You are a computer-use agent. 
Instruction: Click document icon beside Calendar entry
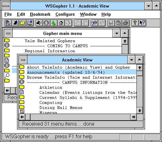pyautogui.click(x=22, y=92)
